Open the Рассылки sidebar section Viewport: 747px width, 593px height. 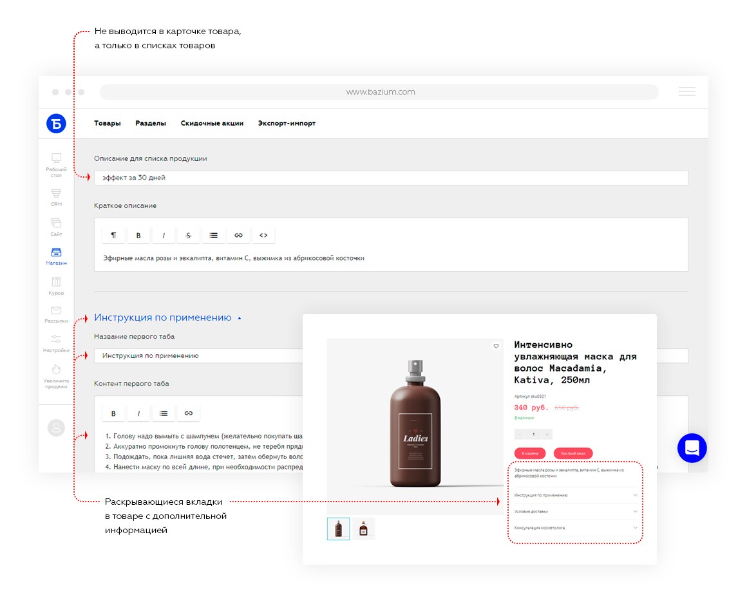(56, 314)
